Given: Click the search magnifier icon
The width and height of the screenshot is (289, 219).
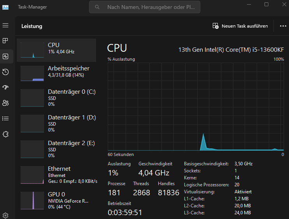Looking at the screenshot, I should [97, 7].
